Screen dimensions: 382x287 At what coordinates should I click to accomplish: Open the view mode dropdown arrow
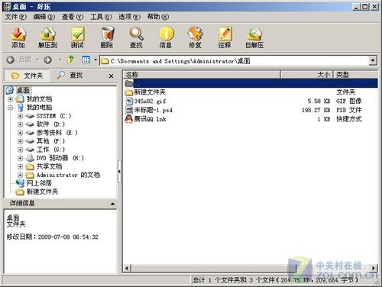click(95, 60)
